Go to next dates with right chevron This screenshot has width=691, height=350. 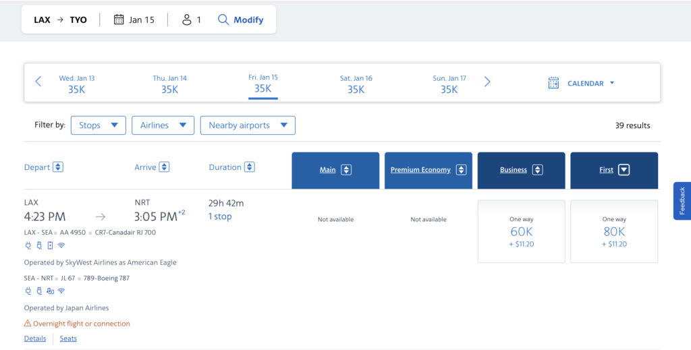pyautogui.click(x=487, y=82)
